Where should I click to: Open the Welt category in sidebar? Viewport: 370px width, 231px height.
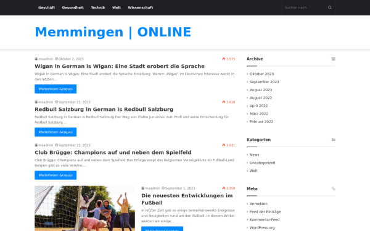(253, 171)
